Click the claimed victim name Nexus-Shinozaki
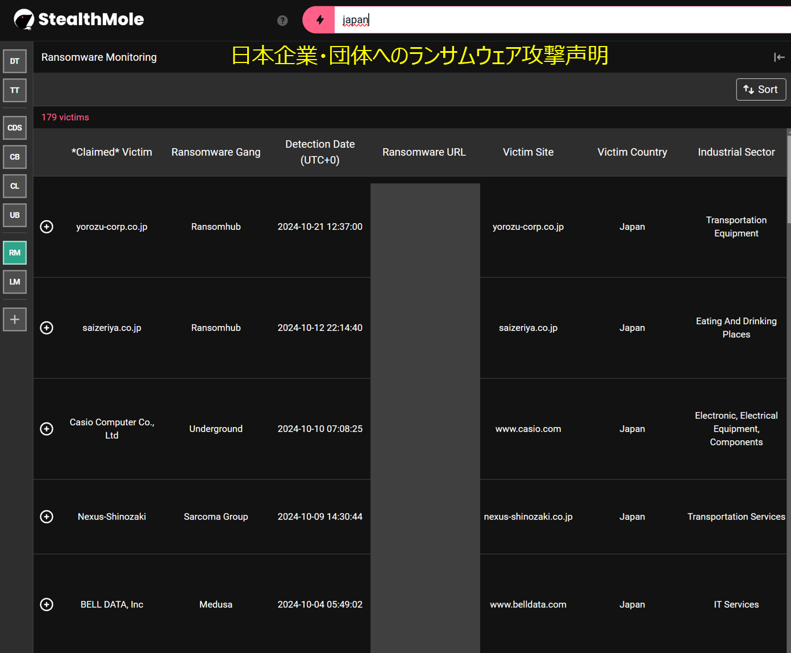Image resolution: width=791 pixels, height=653 pixels. [x=112, y=517]
